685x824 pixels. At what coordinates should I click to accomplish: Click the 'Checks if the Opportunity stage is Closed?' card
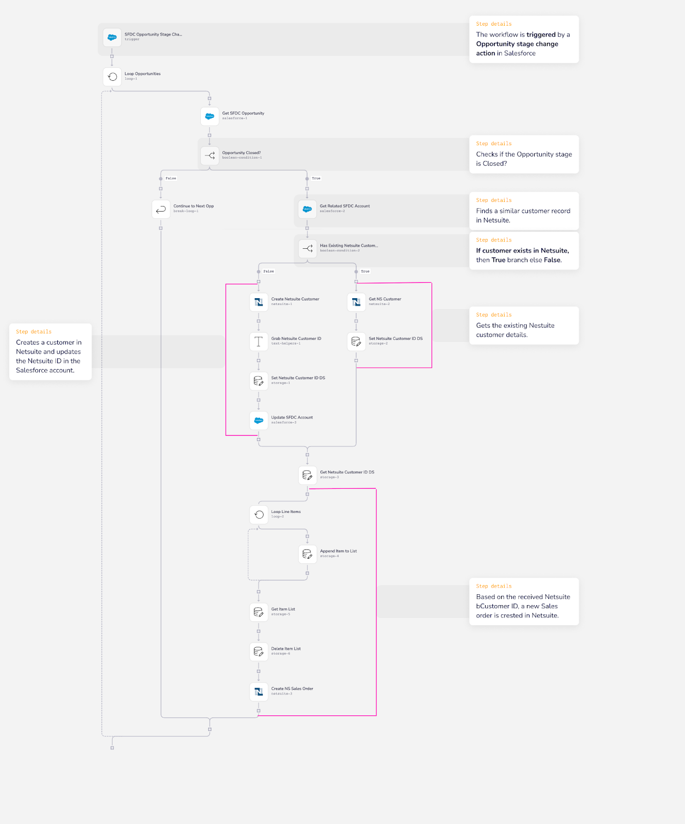524,154
